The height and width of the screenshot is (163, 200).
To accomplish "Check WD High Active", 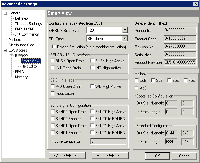I will pos(92,86).
